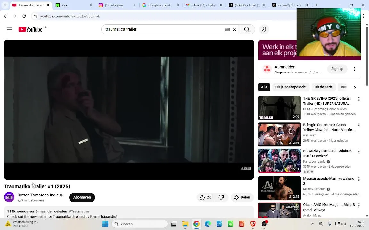This screenshot has height=230, width=369.
Task: Click the #Traumatika hashtag link
Action: [79, 211]
